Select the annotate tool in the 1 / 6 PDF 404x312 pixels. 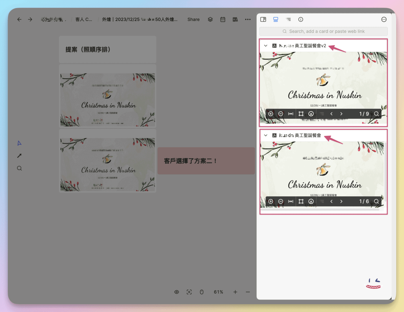tap(311, 201)
